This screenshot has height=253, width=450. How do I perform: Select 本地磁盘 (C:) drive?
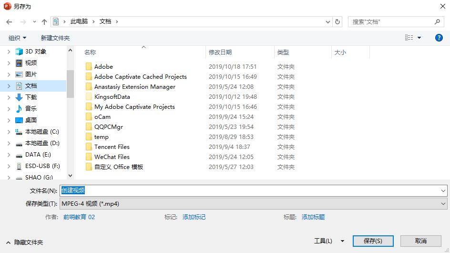(x=42, y=132)
